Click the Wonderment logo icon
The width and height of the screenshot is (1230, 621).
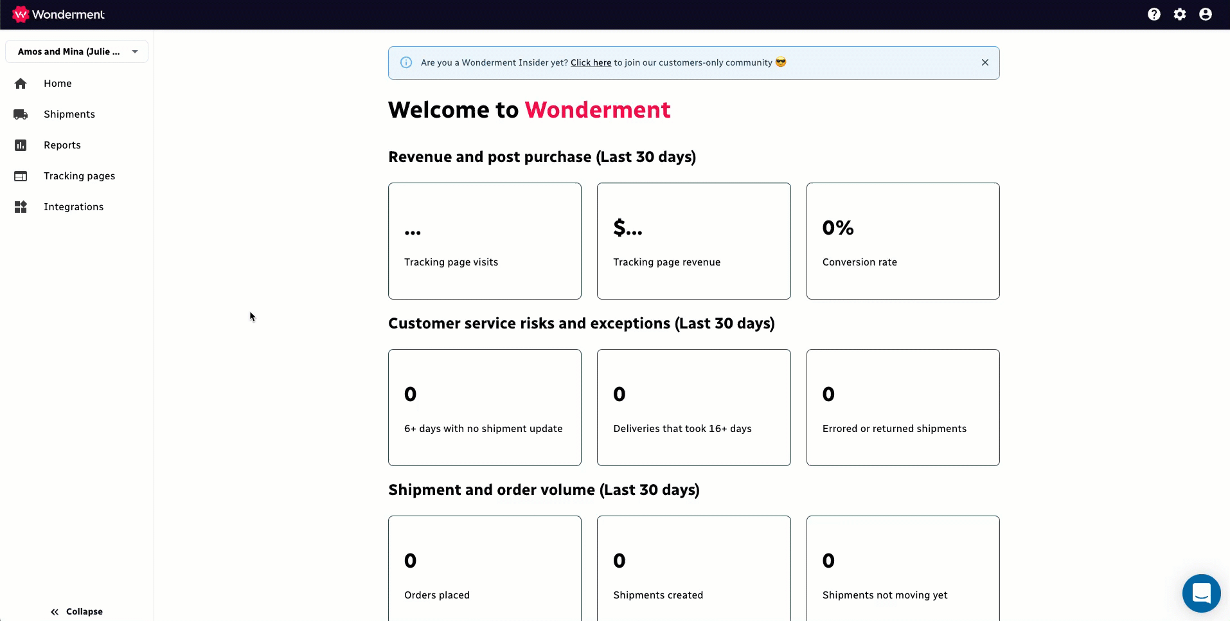[x=21, y=14]
